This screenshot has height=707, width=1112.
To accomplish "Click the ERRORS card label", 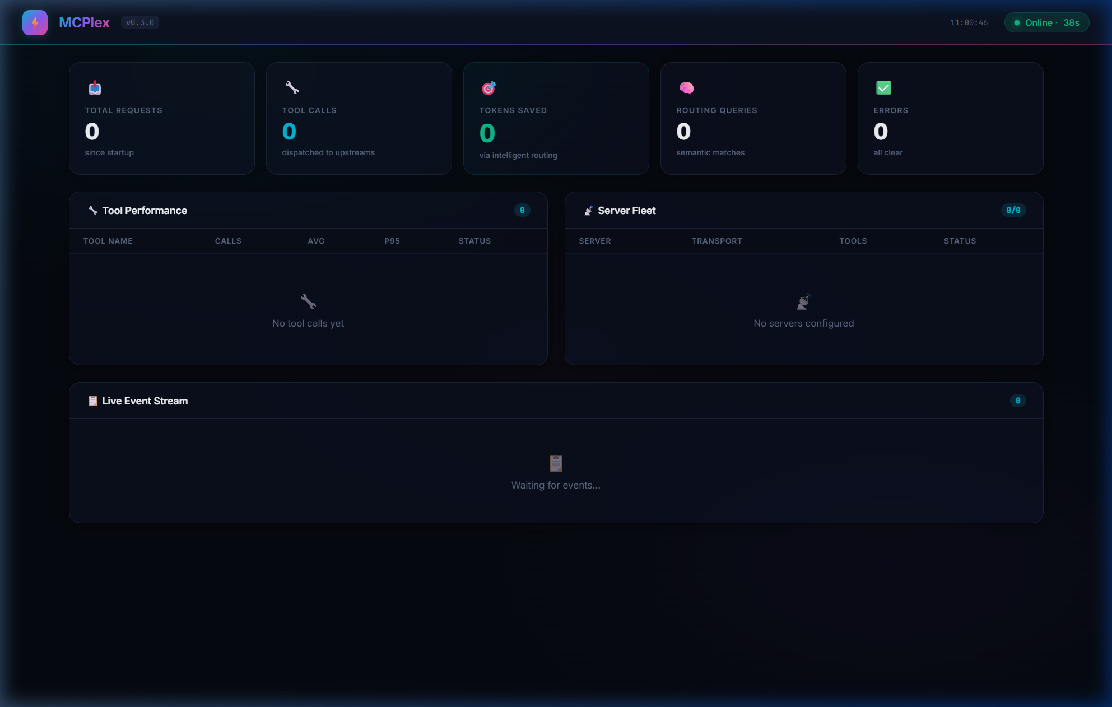I will pos(891,110).
